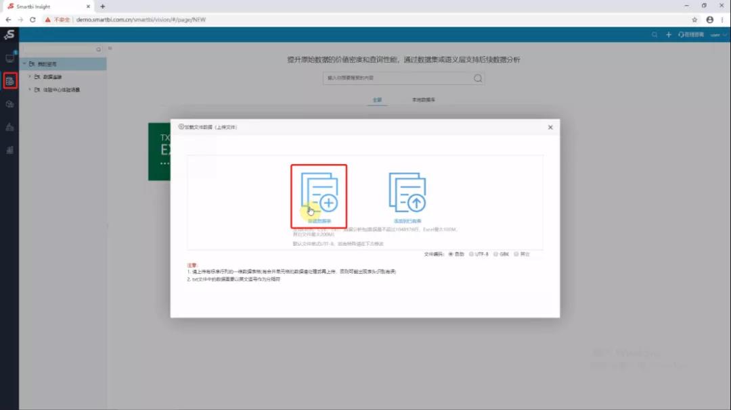The height and width of the screenshot is (410, 731).
Task: Click the add-to-existing-table upload arrow icon
Action: (407, 193)
